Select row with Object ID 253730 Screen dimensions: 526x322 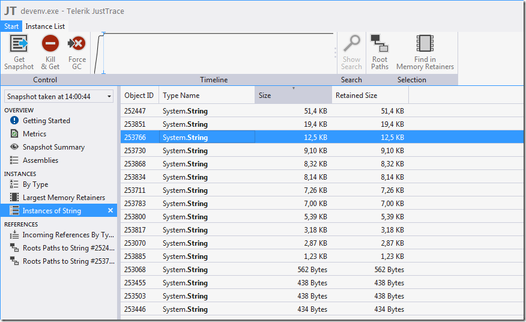click(322, 150)
